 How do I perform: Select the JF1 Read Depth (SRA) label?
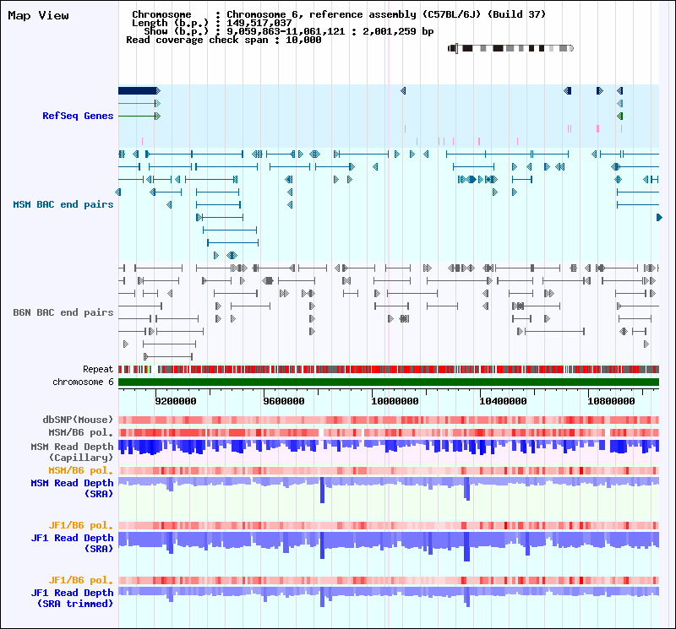tap(72, 543)
